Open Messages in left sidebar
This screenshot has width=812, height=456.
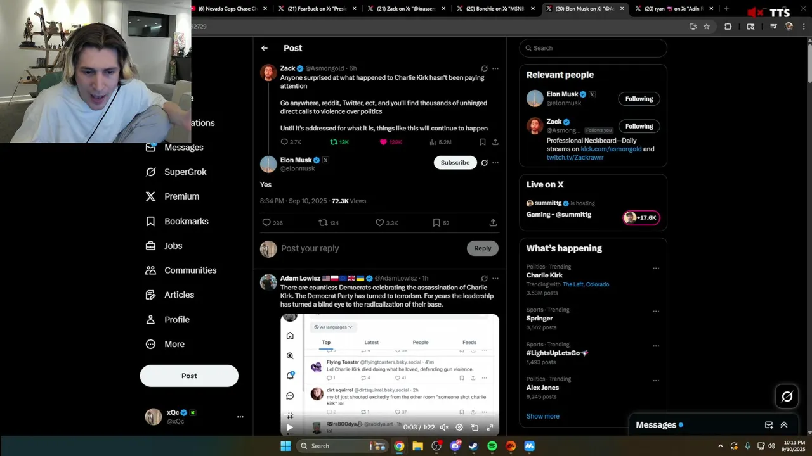point(175,148)
